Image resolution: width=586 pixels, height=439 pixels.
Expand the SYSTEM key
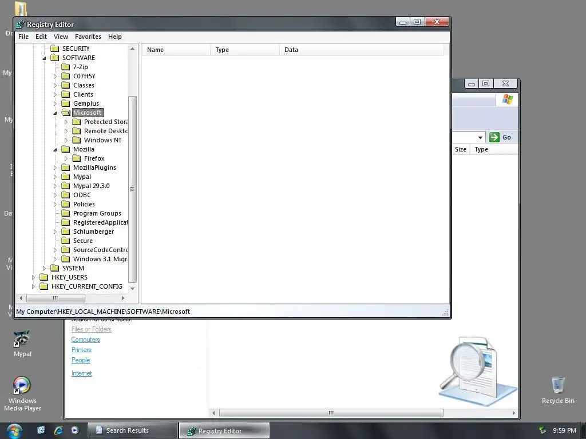pyautogui.click(x=45, y=268)
